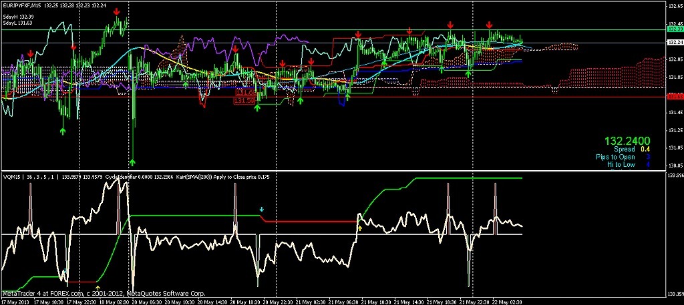
Task: Click the 20 May 18:30 time label
Action: point(245,302)
